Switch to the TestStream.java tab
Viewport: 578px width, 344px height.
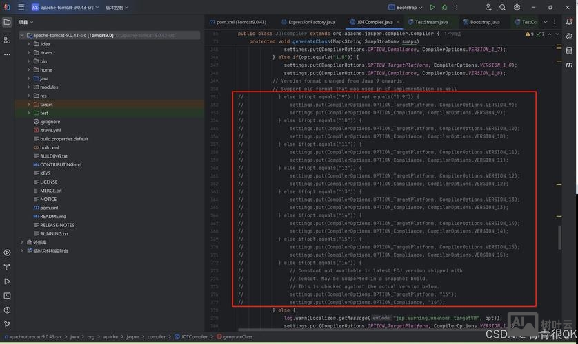coord(430,22)
